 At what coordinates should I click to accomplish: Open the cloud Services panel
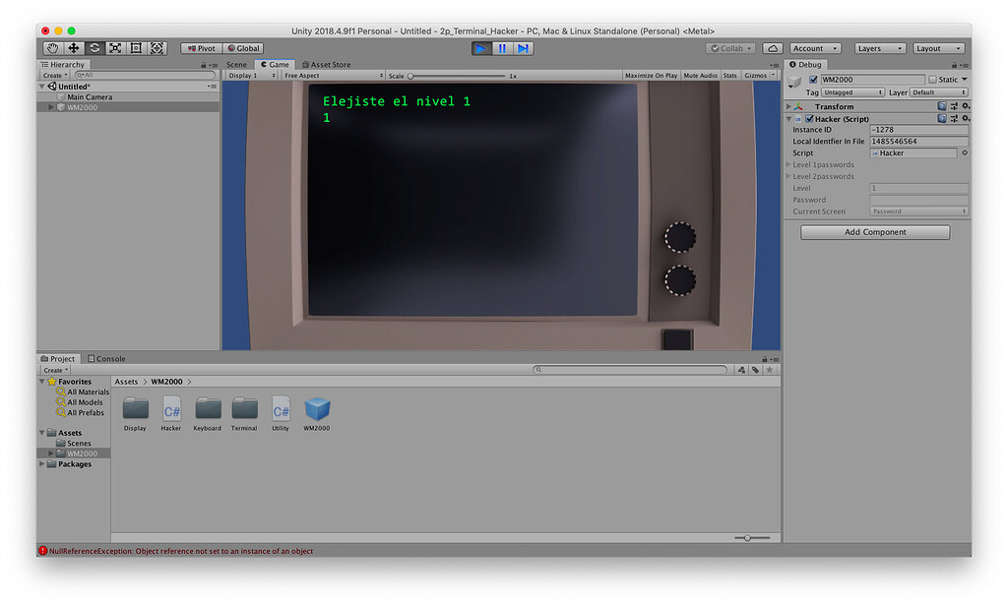pyautogui.click(x=773, y=48)
